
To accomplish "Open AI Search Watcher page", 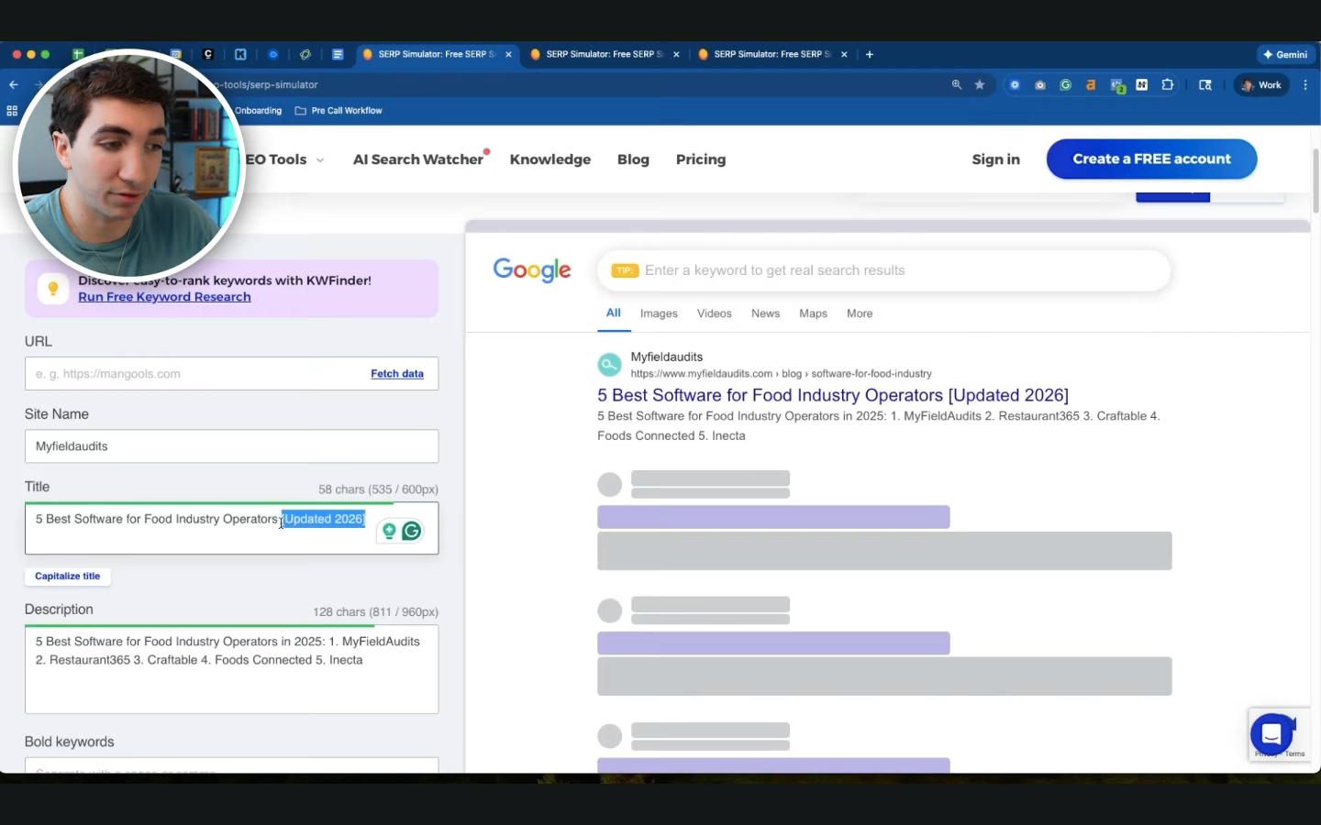I will click(x=418, y=159).
